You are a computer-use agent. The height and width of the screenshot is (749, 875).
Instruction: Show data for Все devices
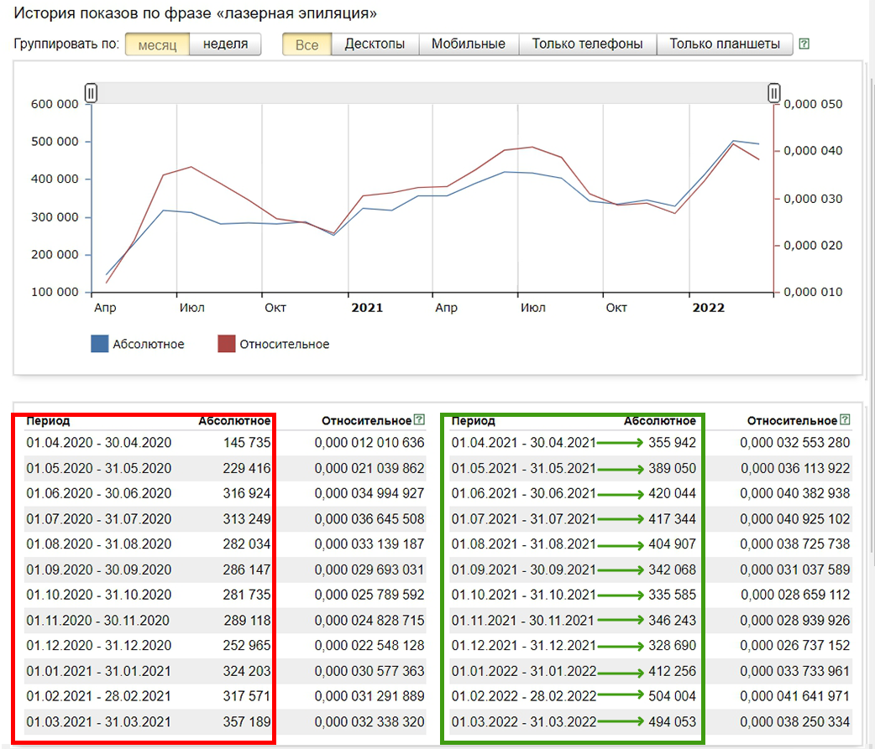307,44
